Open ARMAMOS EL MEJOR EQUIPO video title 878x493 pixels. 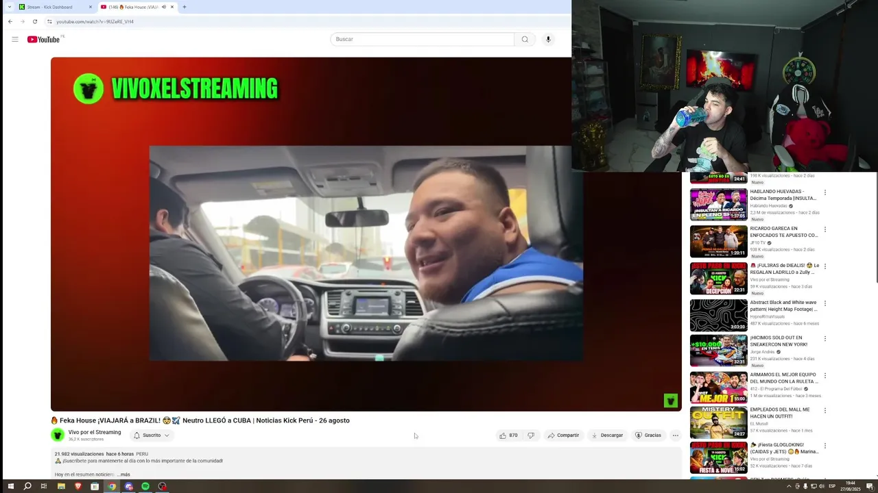pyautogui.click(x=783, y=378)
